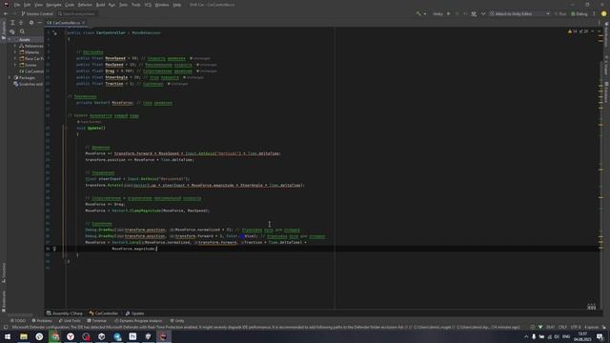The width and height of the screenshot is (610, 343).
Task: Open the File menu
Action: pos(17,5)
